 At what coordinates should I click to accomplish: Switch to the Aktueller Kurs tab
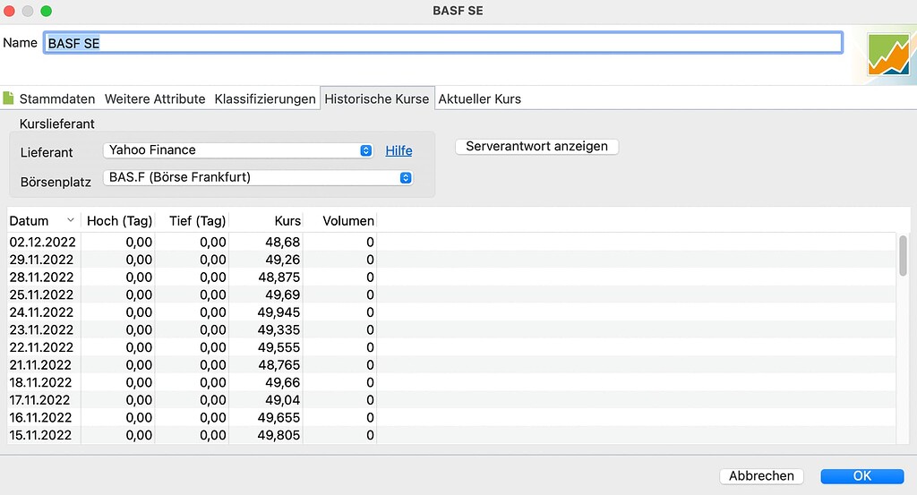point(480,98)
